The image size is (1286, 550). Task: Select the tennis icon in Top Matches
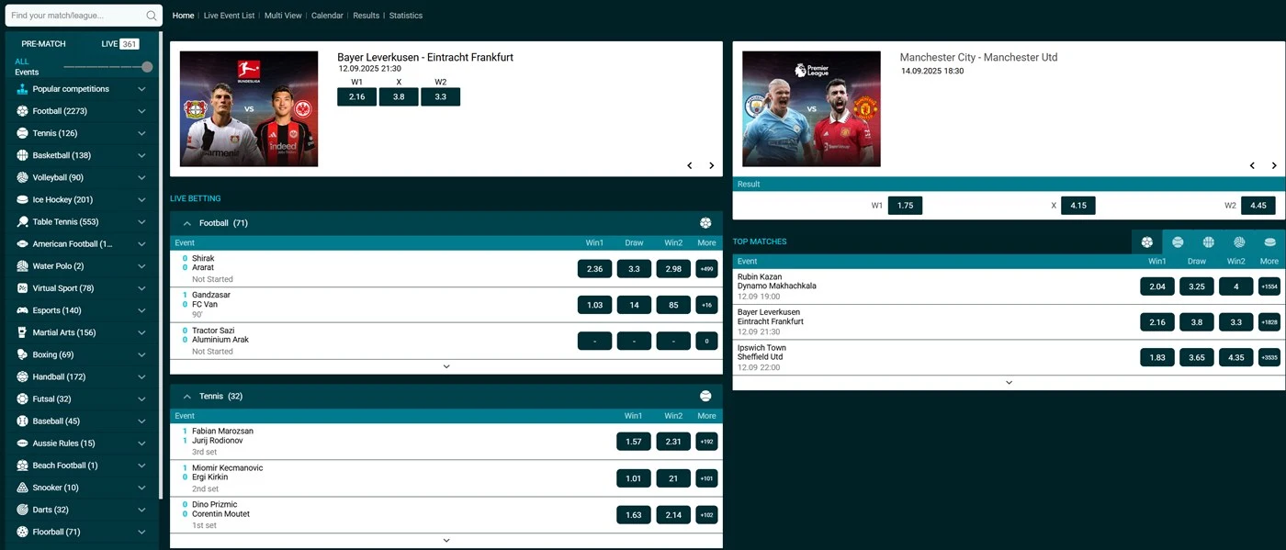pyautogui.click(x=1178, y=242)
